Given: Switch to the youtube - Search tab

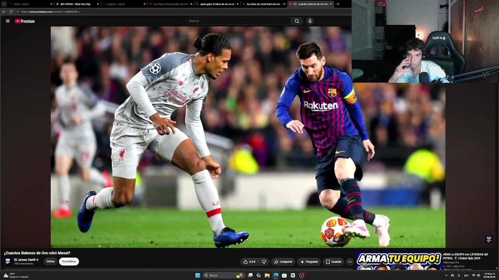Looking at the screenshot, I should pyautogui.click(x=125, y=4).
